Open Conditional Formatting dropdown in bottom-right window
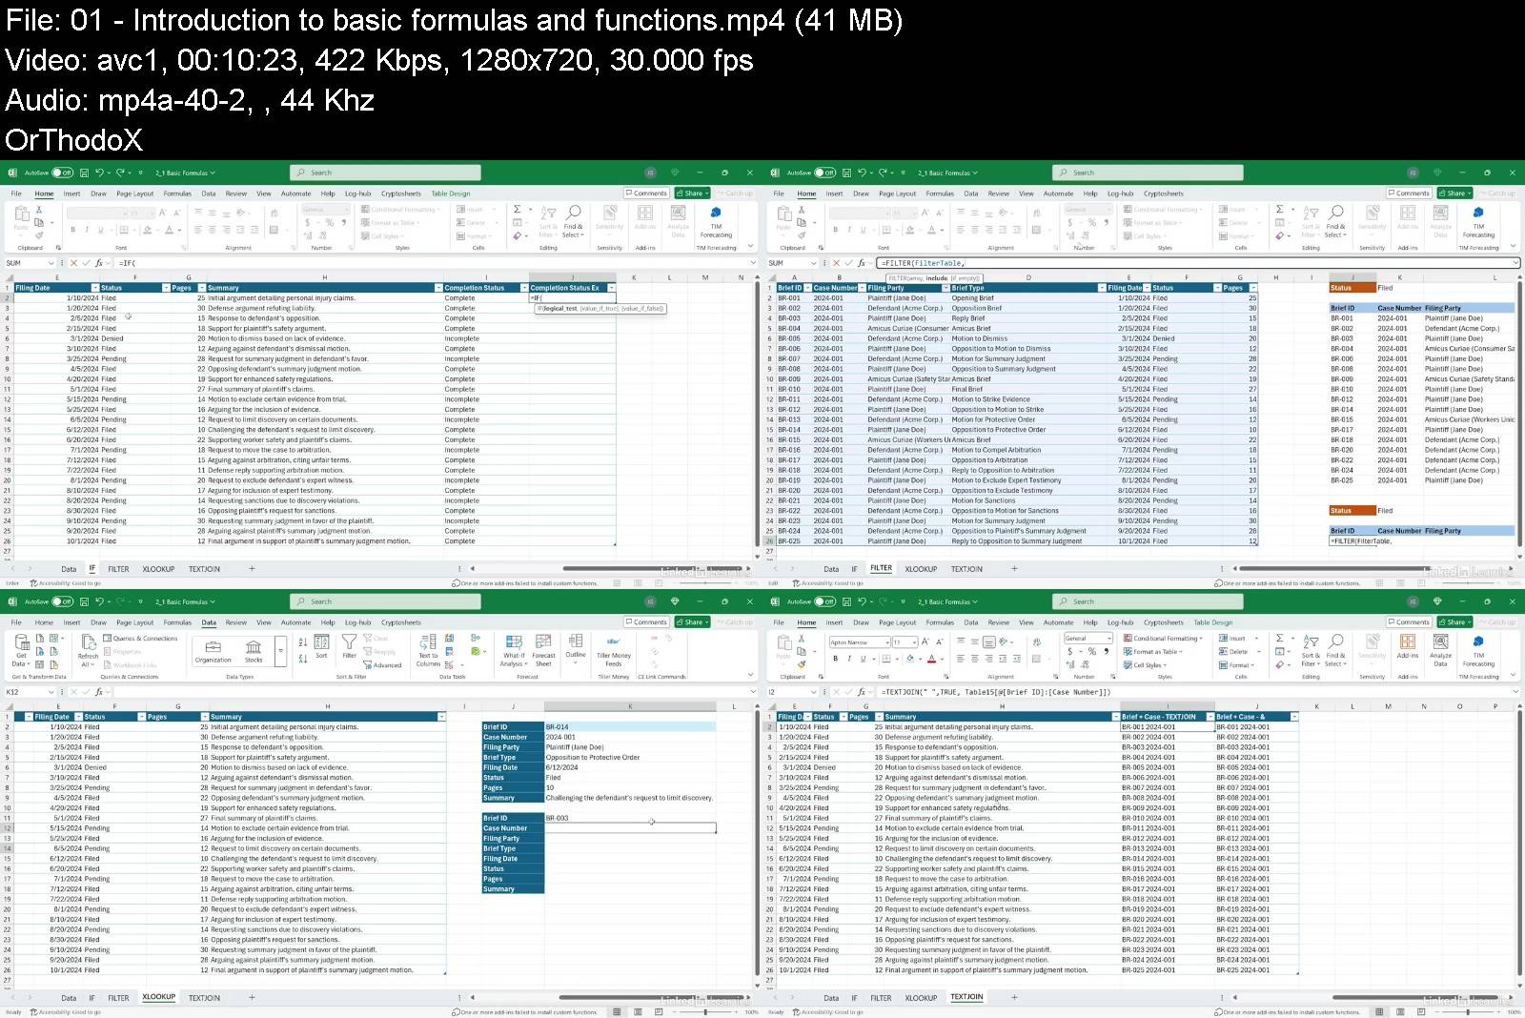The image size is (1525, 1018). [x=1163, y=639]
